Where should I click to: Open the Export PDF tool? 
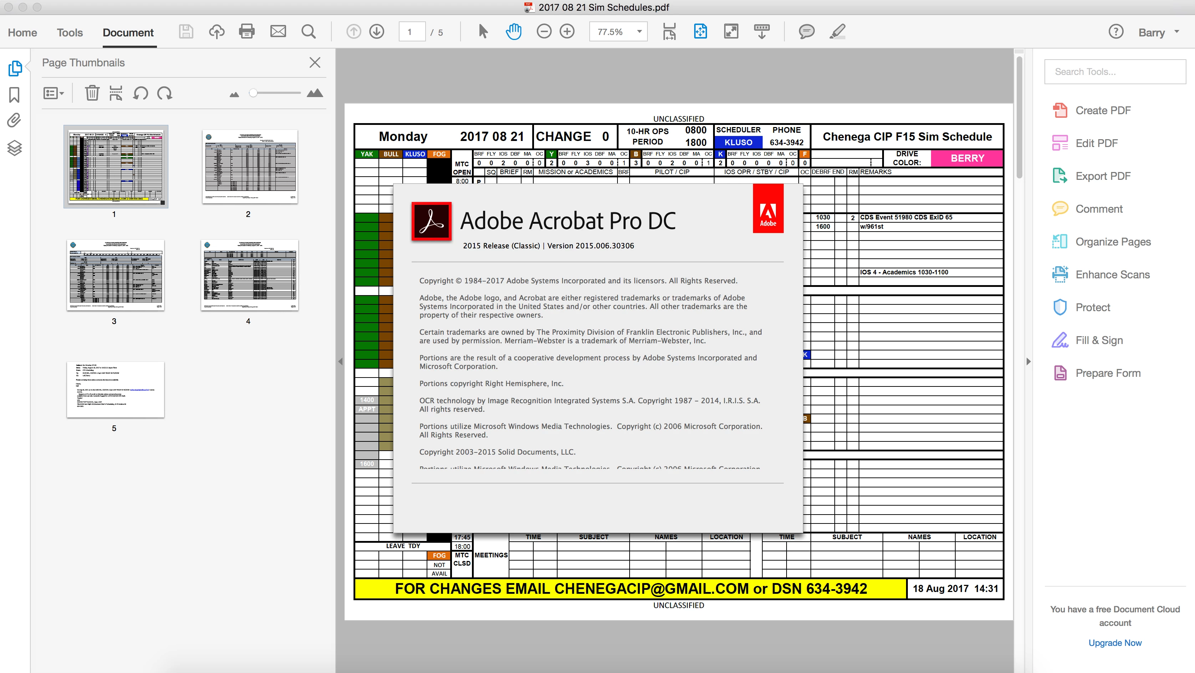coord(1103,176)
